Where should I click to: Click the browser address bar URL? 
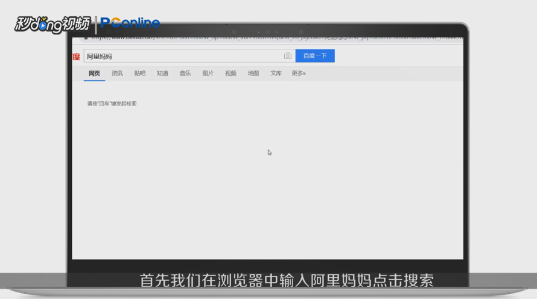(277, 37)
